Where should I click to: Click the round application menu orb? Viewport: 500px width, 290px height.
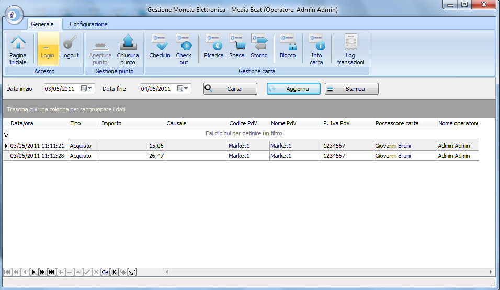[x=14, y=15]
